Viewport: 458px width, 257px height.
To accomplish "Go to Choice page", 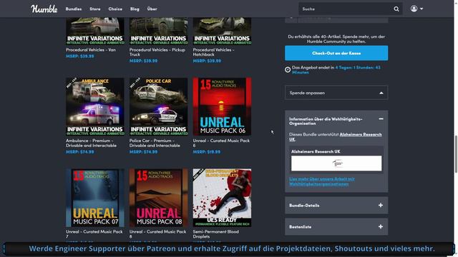I will (x=115, y=9).
